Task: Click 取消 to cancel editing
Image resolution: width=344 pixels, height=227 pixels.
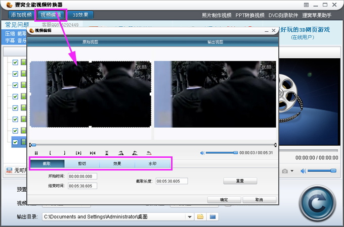Action: [259, 200]
